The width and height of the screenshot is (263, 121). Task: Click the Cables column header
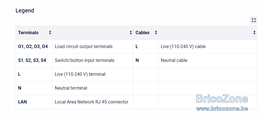(146, 33)
